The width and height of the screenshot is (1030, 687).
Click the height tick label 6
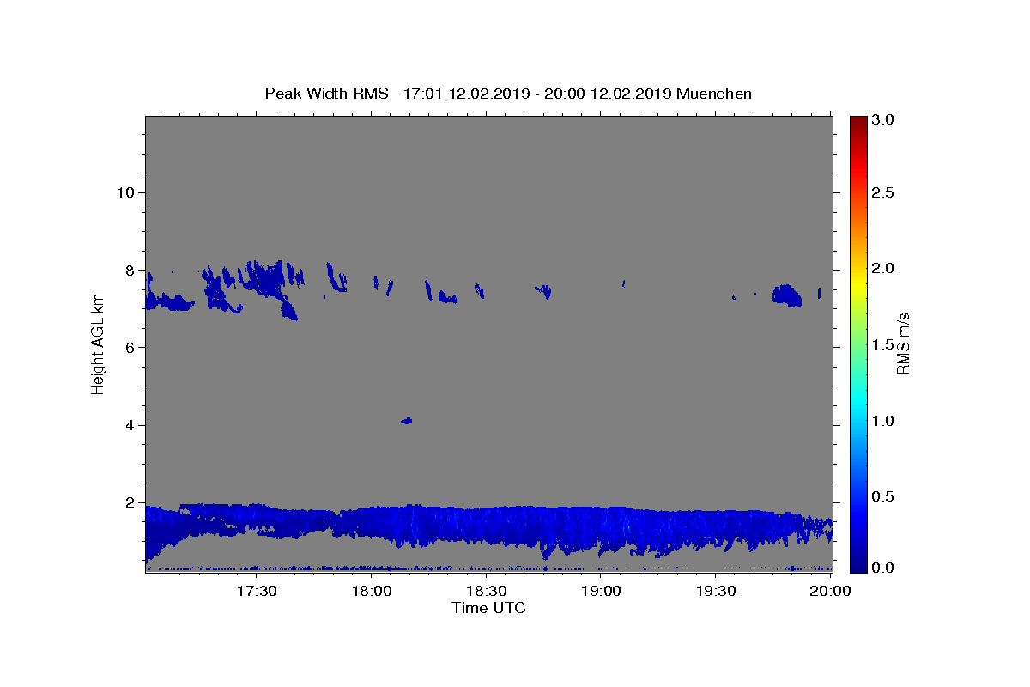pyautogui.click(x=128, y=347)
